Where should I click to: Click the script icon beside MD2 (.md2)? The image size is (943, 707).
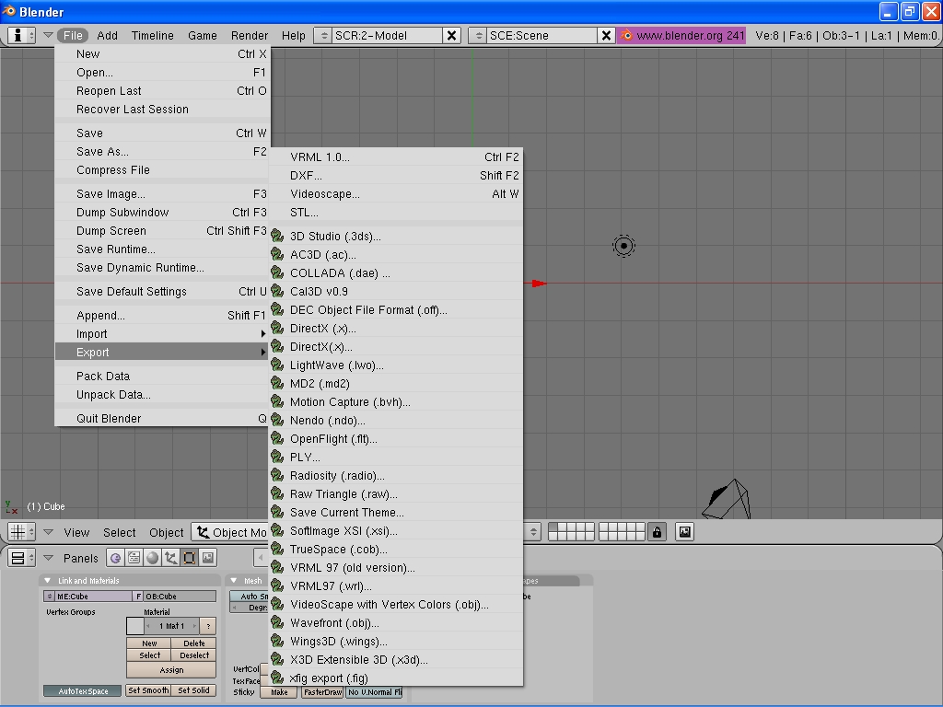[277, 383]
